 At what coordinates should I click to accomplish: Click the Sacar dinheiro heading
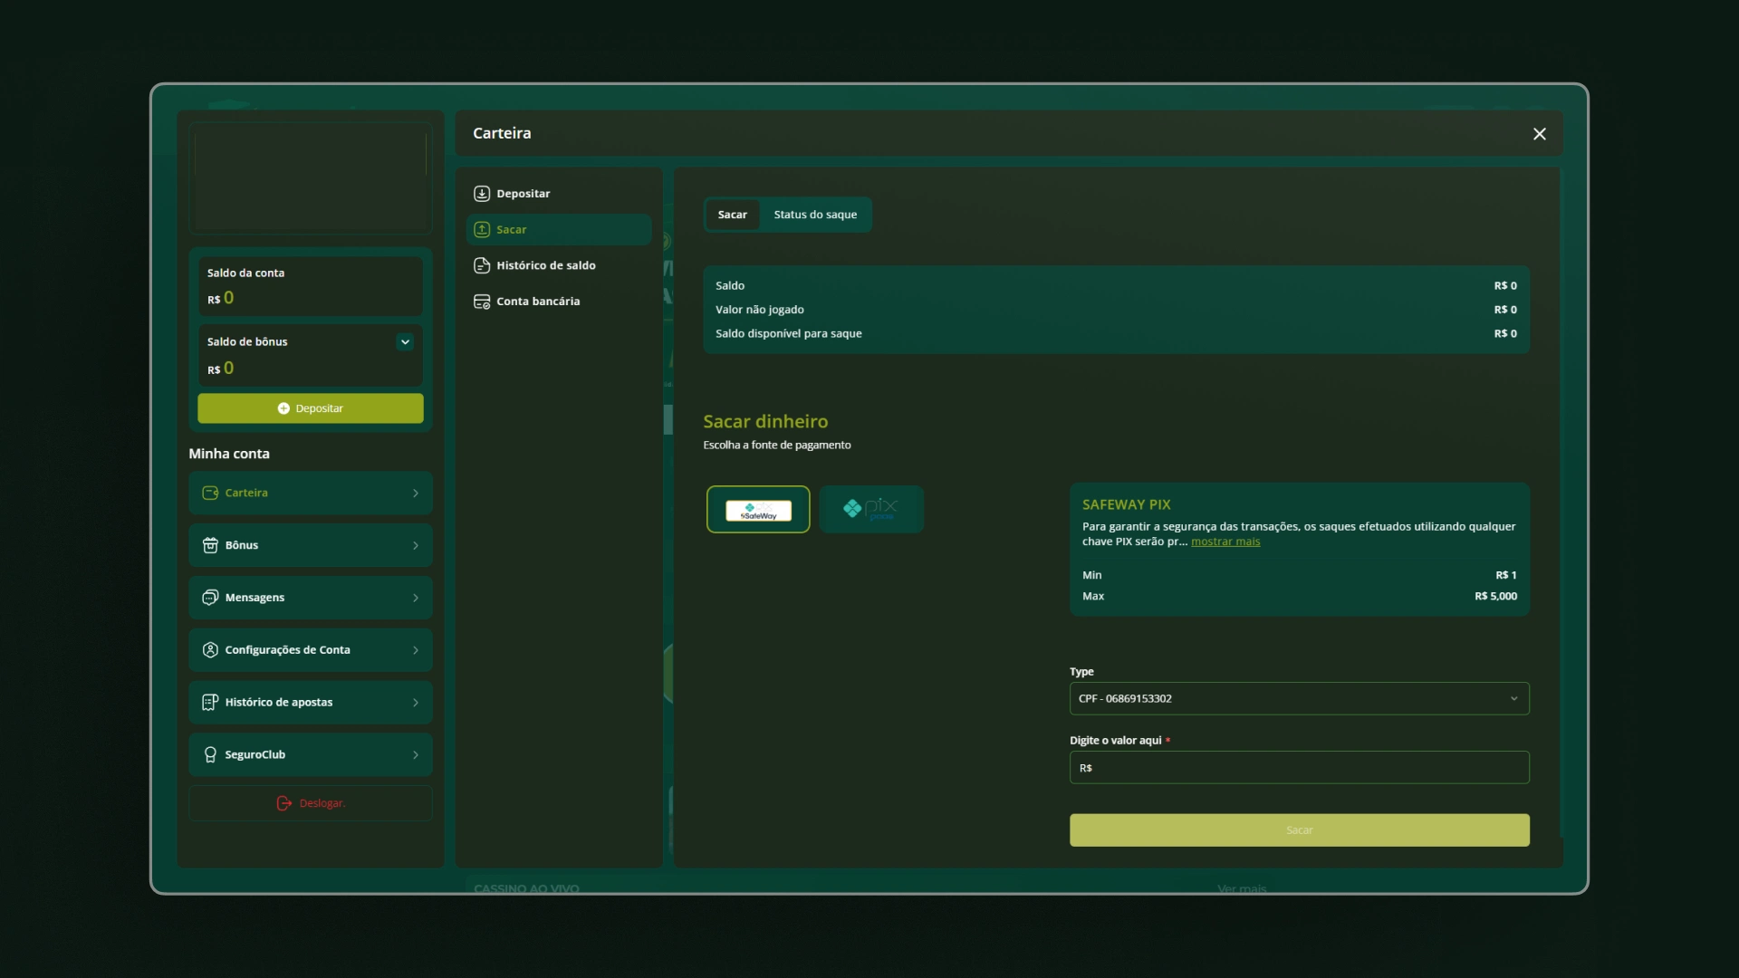(x=765, y=422)
